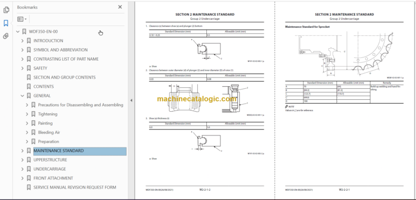Go to SECTION AND GROUP CONTENTS

click(64, 78)
